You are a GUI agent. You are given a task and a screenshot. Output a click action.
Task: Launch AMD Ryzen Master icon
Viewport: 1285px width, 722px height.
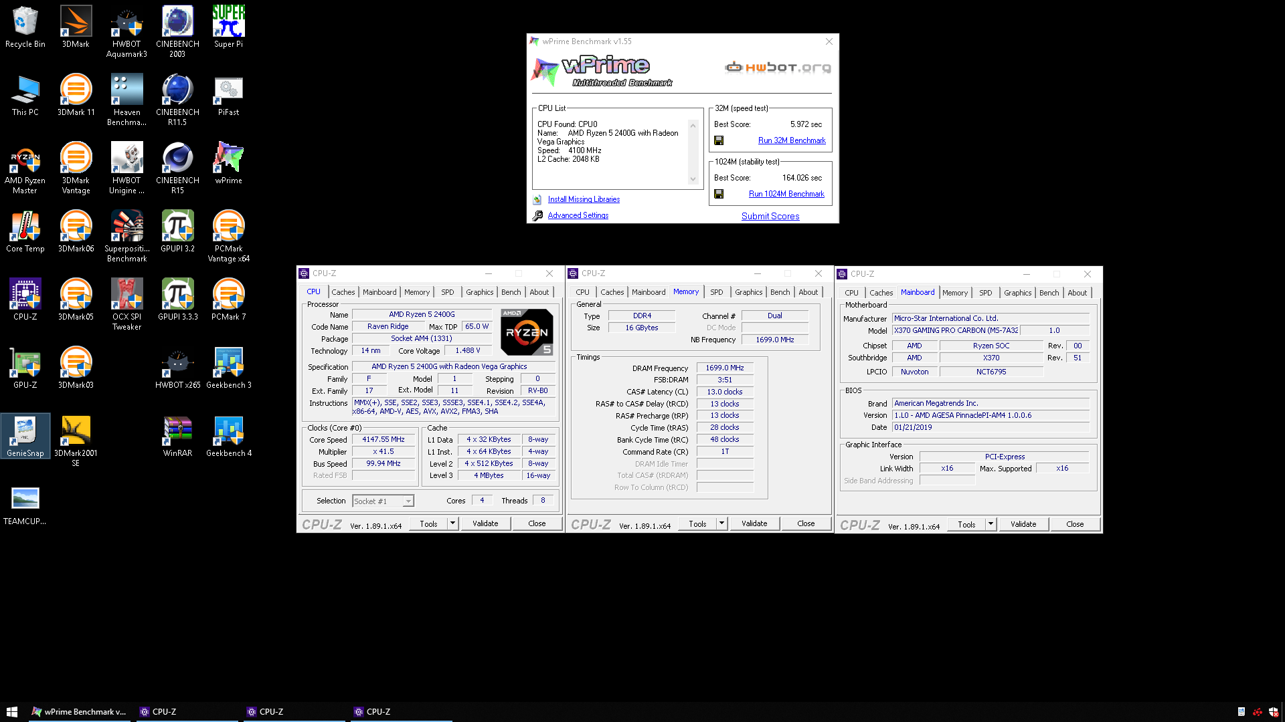25,168
